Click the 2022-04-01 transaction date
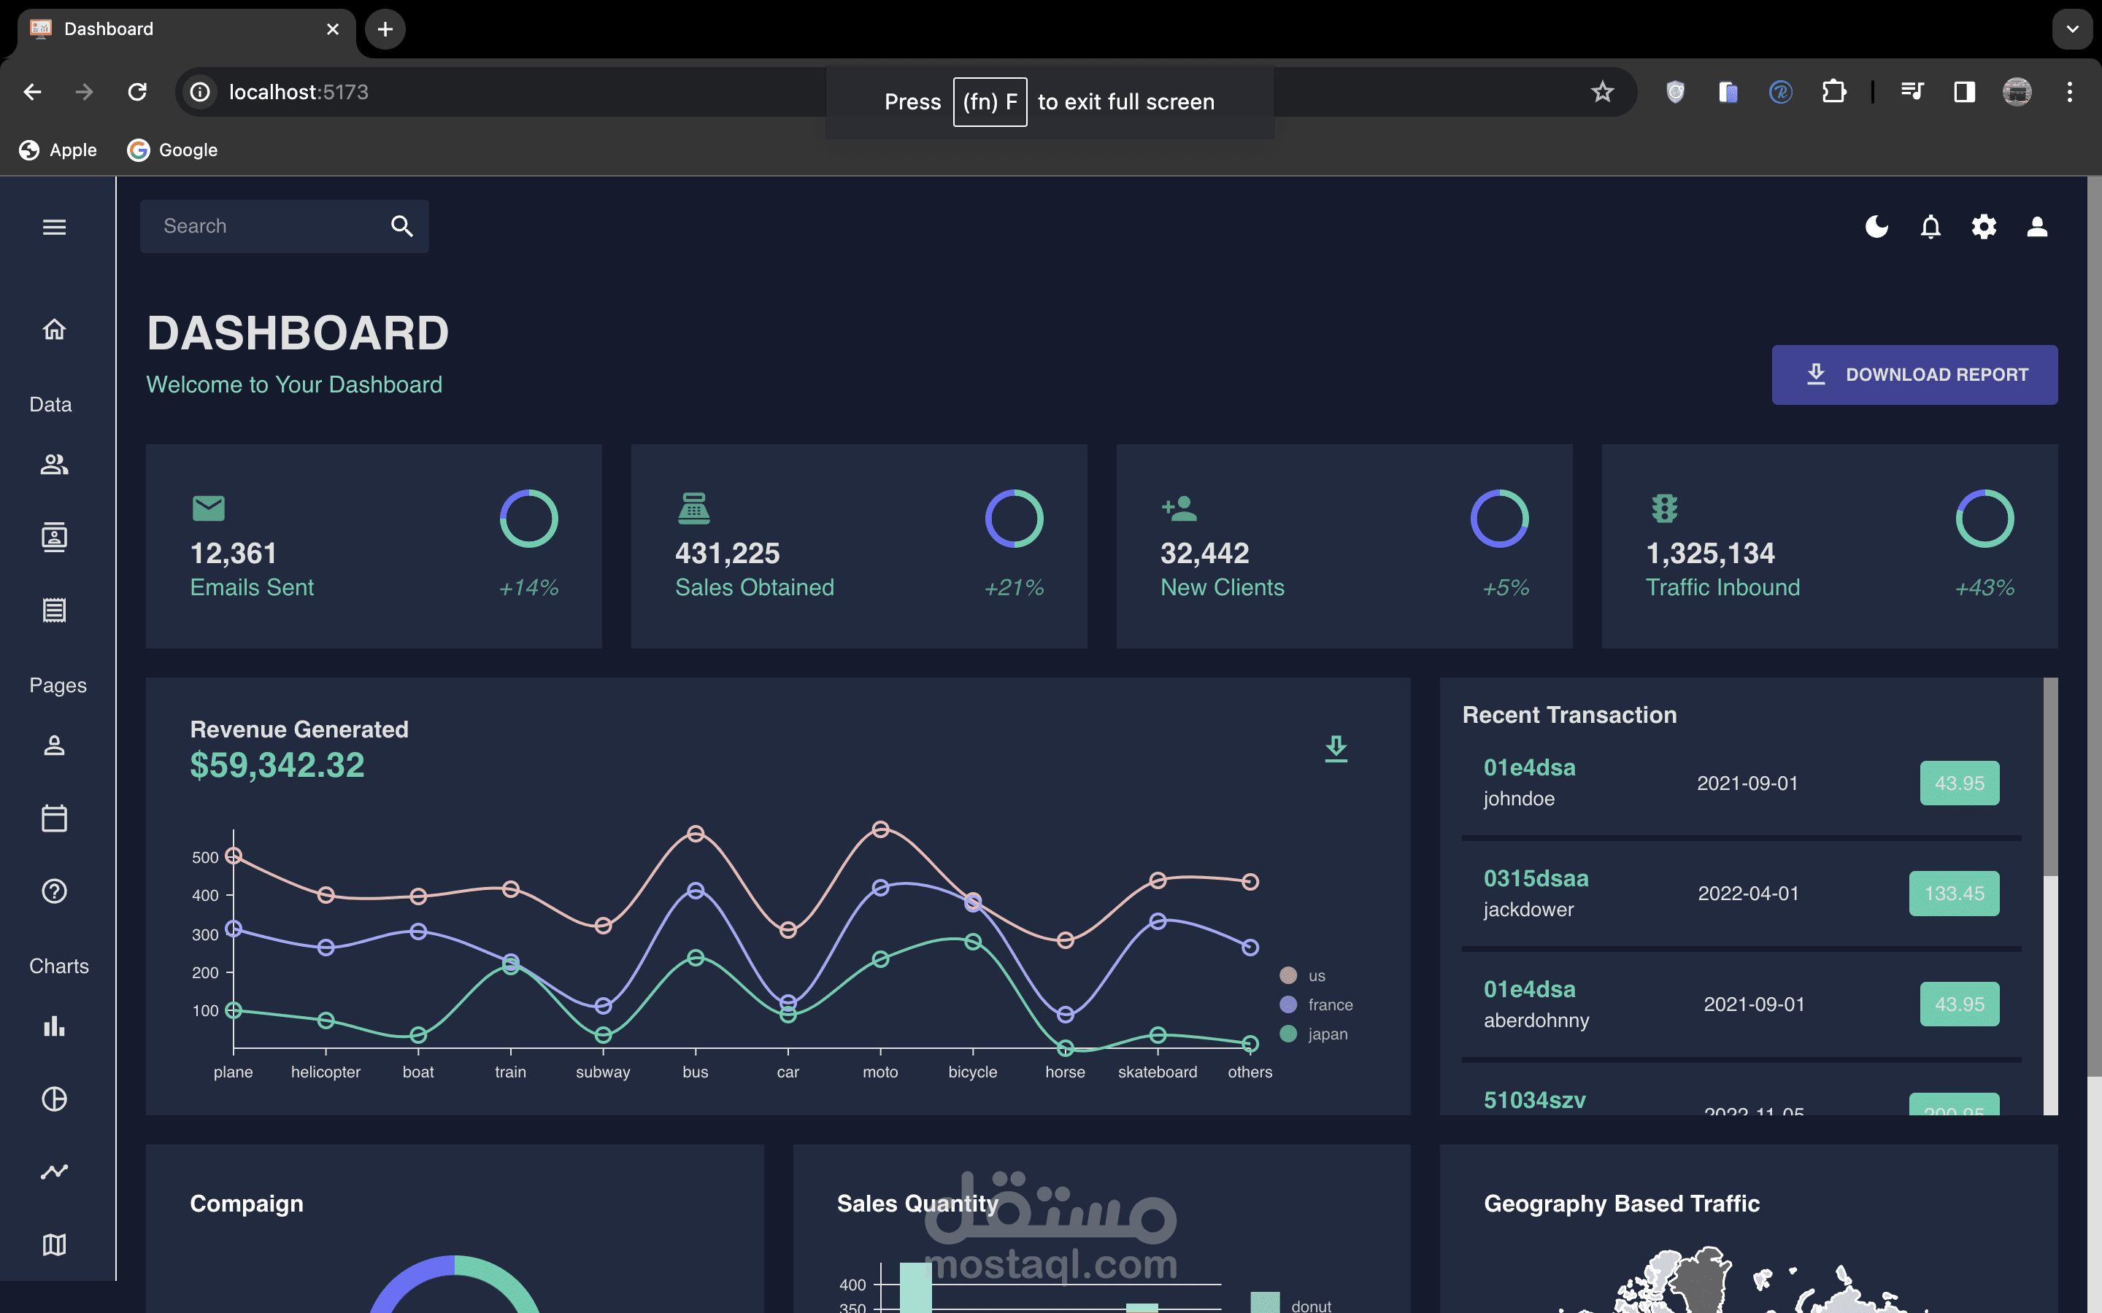Viewport: 2102px width, 1313px height. (1749, 893)
